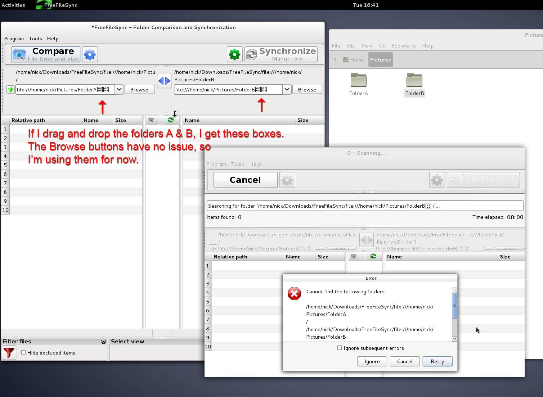Click greyed settings gear beside Cancel
This screenshot has height=397, width=543.
287,180
